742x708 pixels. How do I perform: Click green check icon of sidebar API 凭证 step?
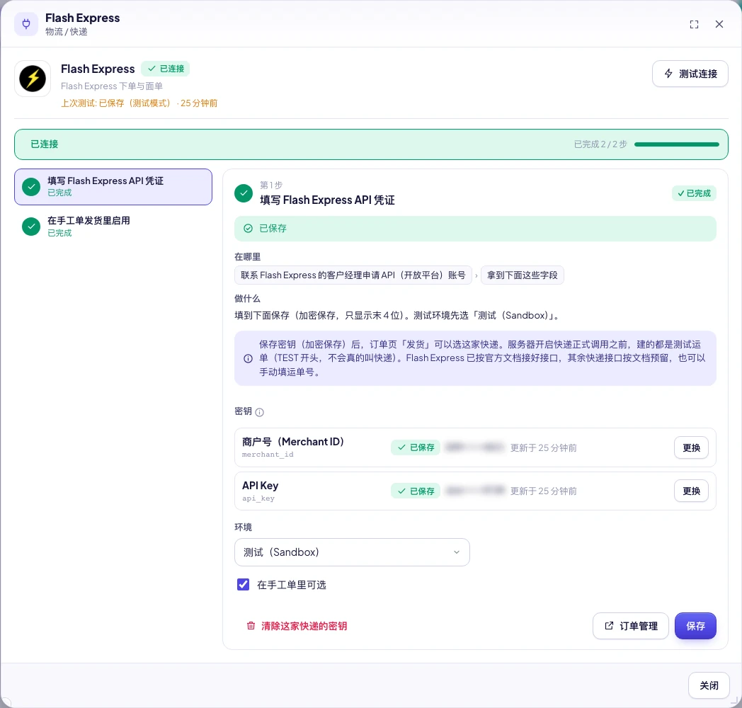click(31, 187)
